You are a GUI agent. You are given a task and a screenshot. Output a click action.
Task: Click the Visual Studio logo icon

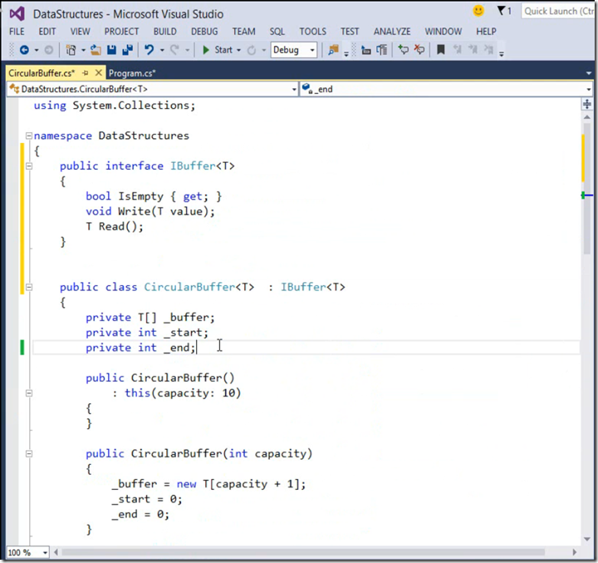click(17, 14)
